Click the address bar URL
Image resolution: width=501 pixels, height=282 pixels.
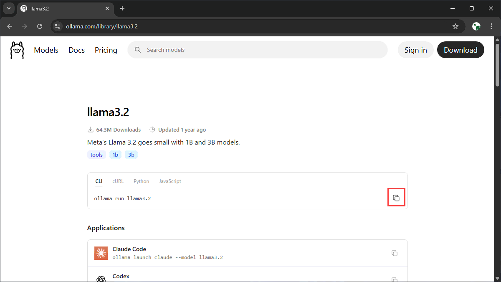(x=102, y=26)
